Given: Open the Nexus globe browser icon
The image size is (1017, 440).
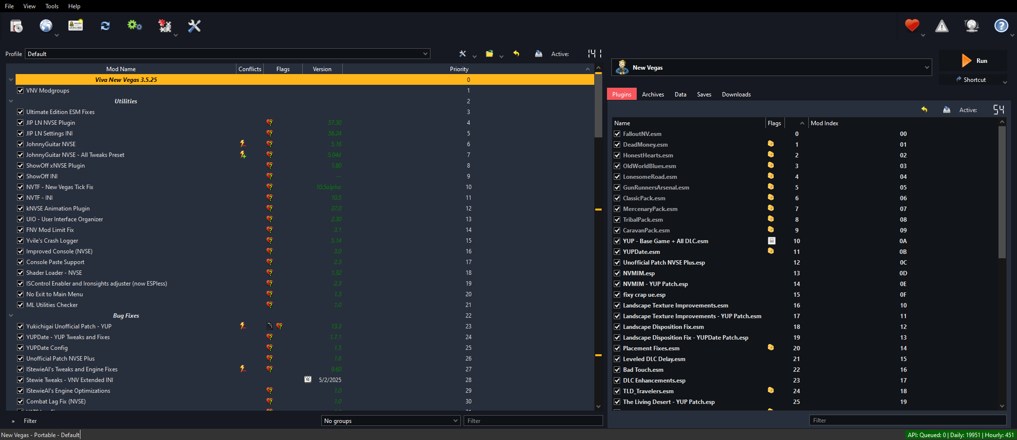Looking at the screenshot, I should click(46, 26).
